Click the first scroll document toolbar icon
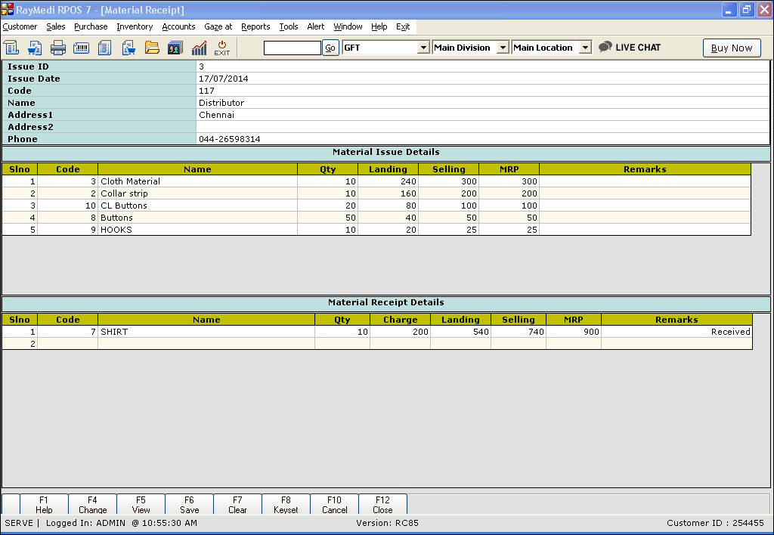Screen dimensions: 774x535 click(11, 48)
